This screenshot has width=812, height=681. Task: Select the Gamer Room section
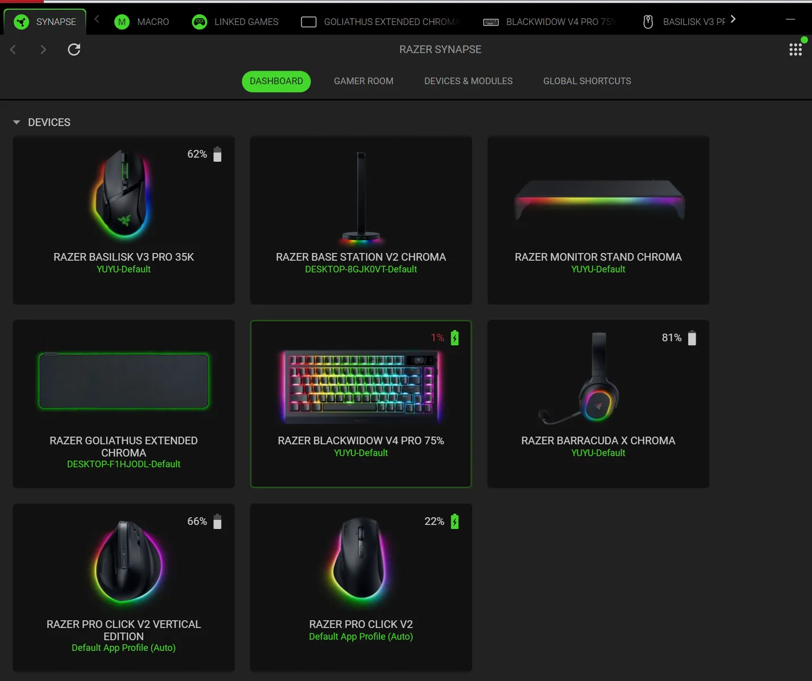pyautogui.click(x=363, y=81)
